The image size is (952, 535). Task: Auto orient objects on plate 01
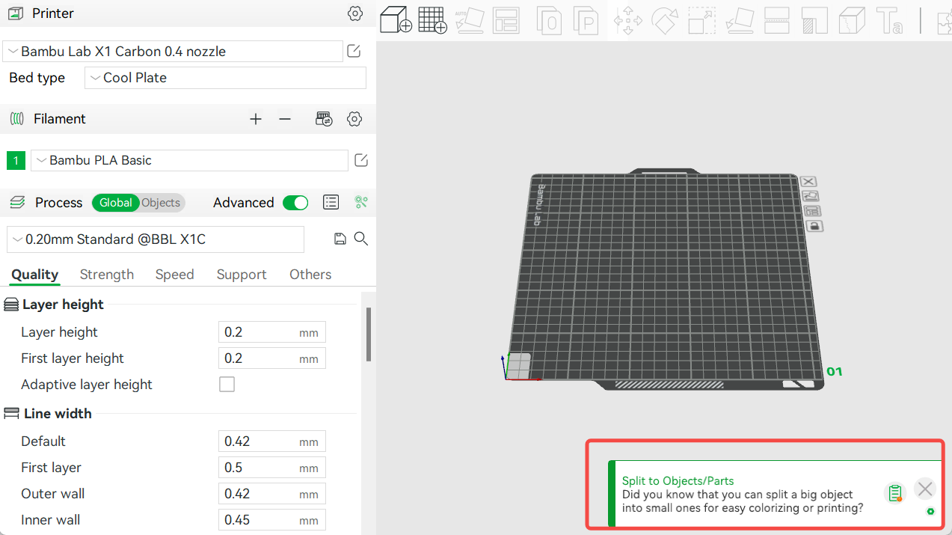pos(811,196)
